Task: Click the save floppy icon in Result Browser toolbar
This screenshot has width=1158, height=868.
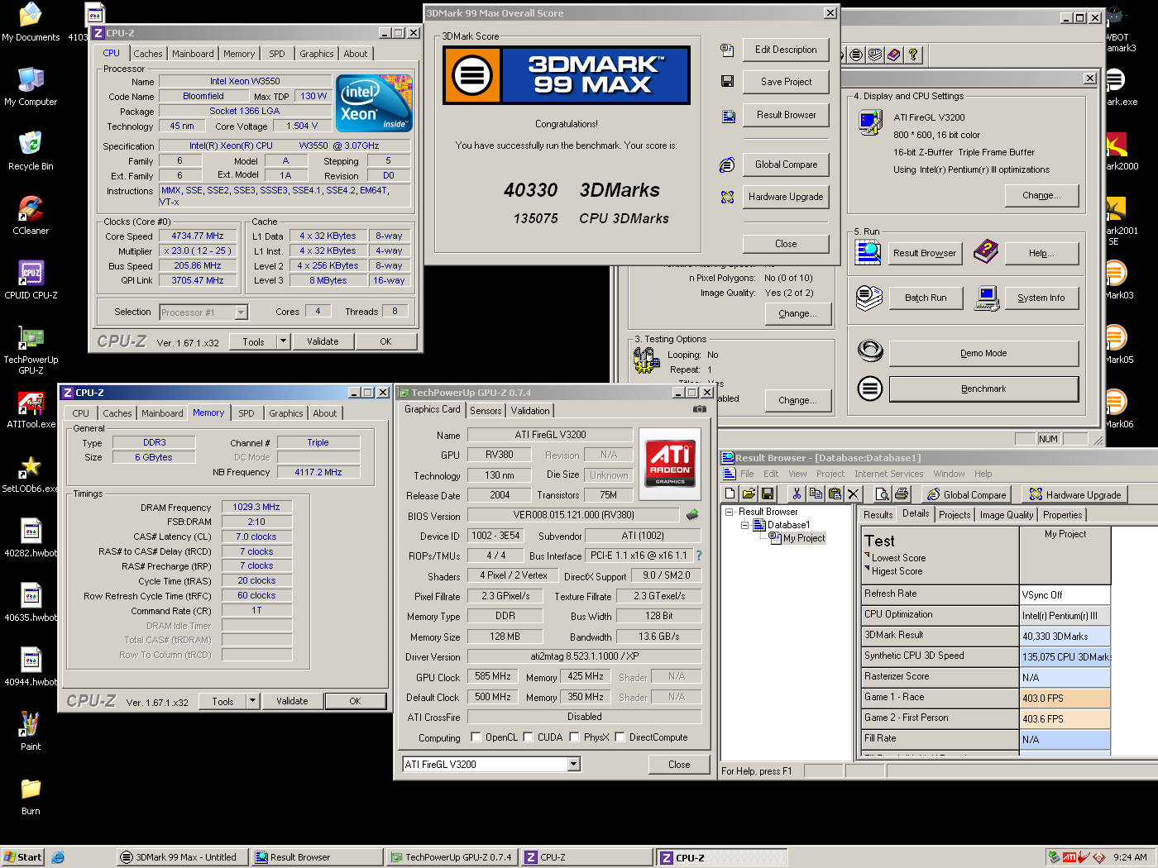Action: click(x=768, y=494)
